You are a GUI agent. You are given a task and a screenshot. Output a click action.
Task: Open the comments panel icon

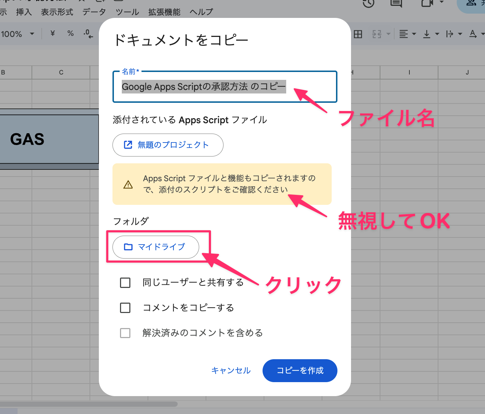pyautogui.click(x=396, y=3)
